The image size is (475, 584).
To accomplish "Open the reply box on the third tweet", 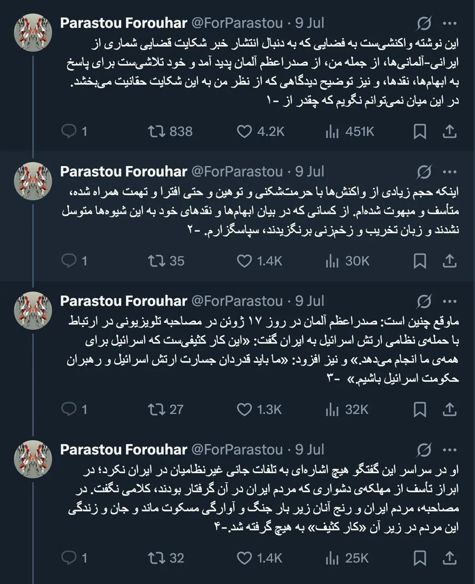I will (x=69, y=409).
